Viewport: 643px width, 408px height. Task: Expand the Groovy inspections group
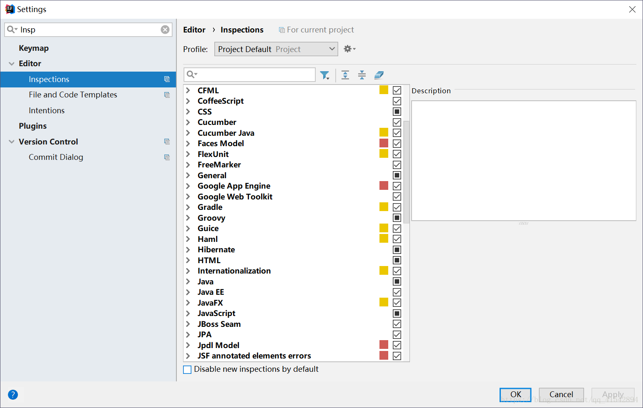point(188,218)
